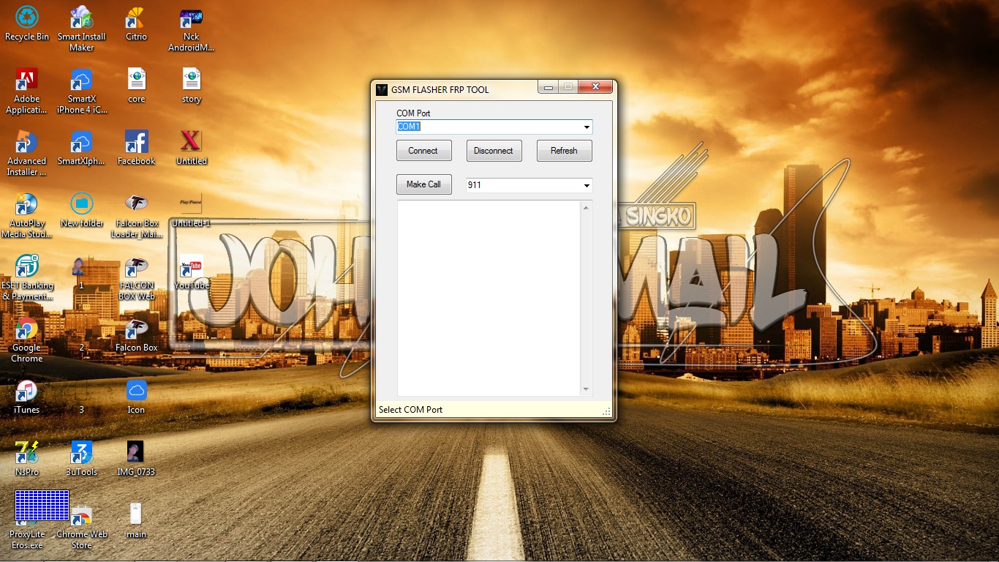Open the Recycle Bin desktop icon
Image resolution: width=999 pixels, height=562 pixels.
(x=27, y=23)
